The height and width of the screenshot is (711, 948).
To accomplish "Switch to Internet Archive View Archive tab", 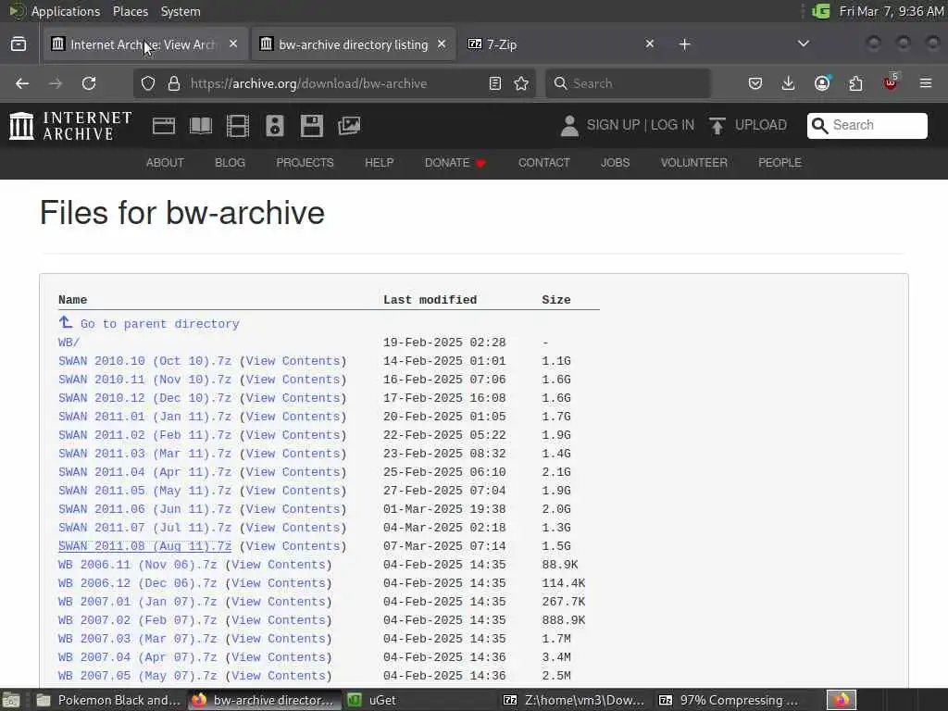I will 145,44.
